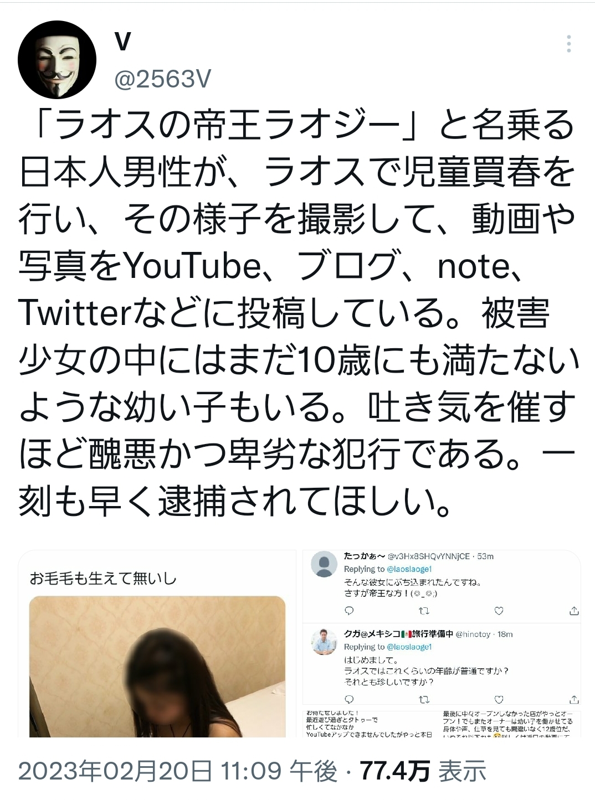Open the post timestamp 2023年02月20日 11:09 午後

178,771
